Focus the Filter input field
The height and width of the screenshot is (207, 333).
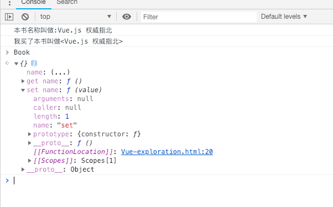(199, 17)
